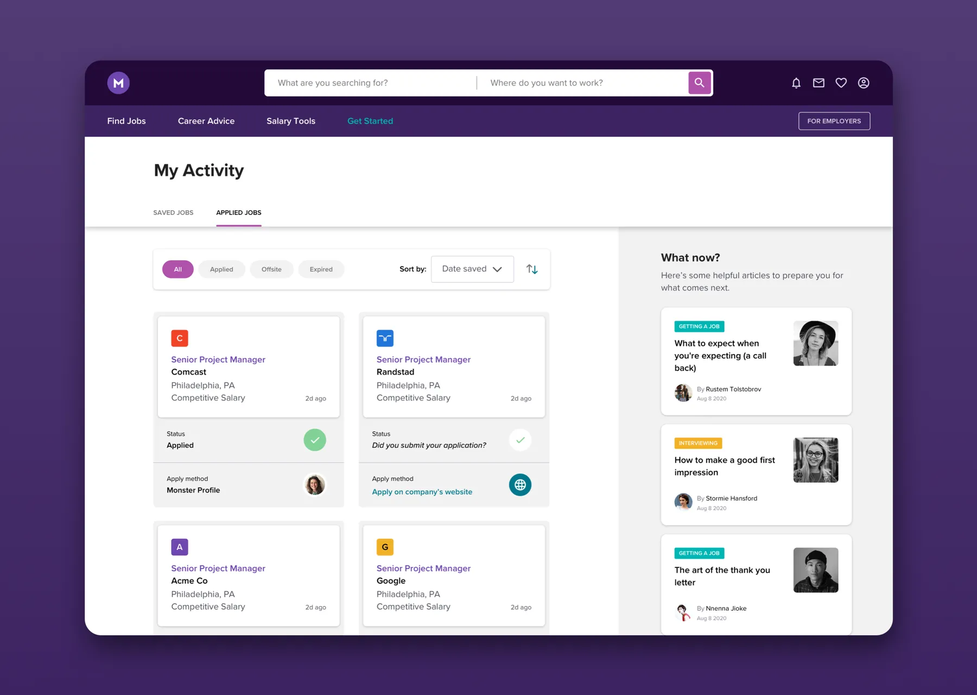Select the Applied filter pill

point(221,269)
